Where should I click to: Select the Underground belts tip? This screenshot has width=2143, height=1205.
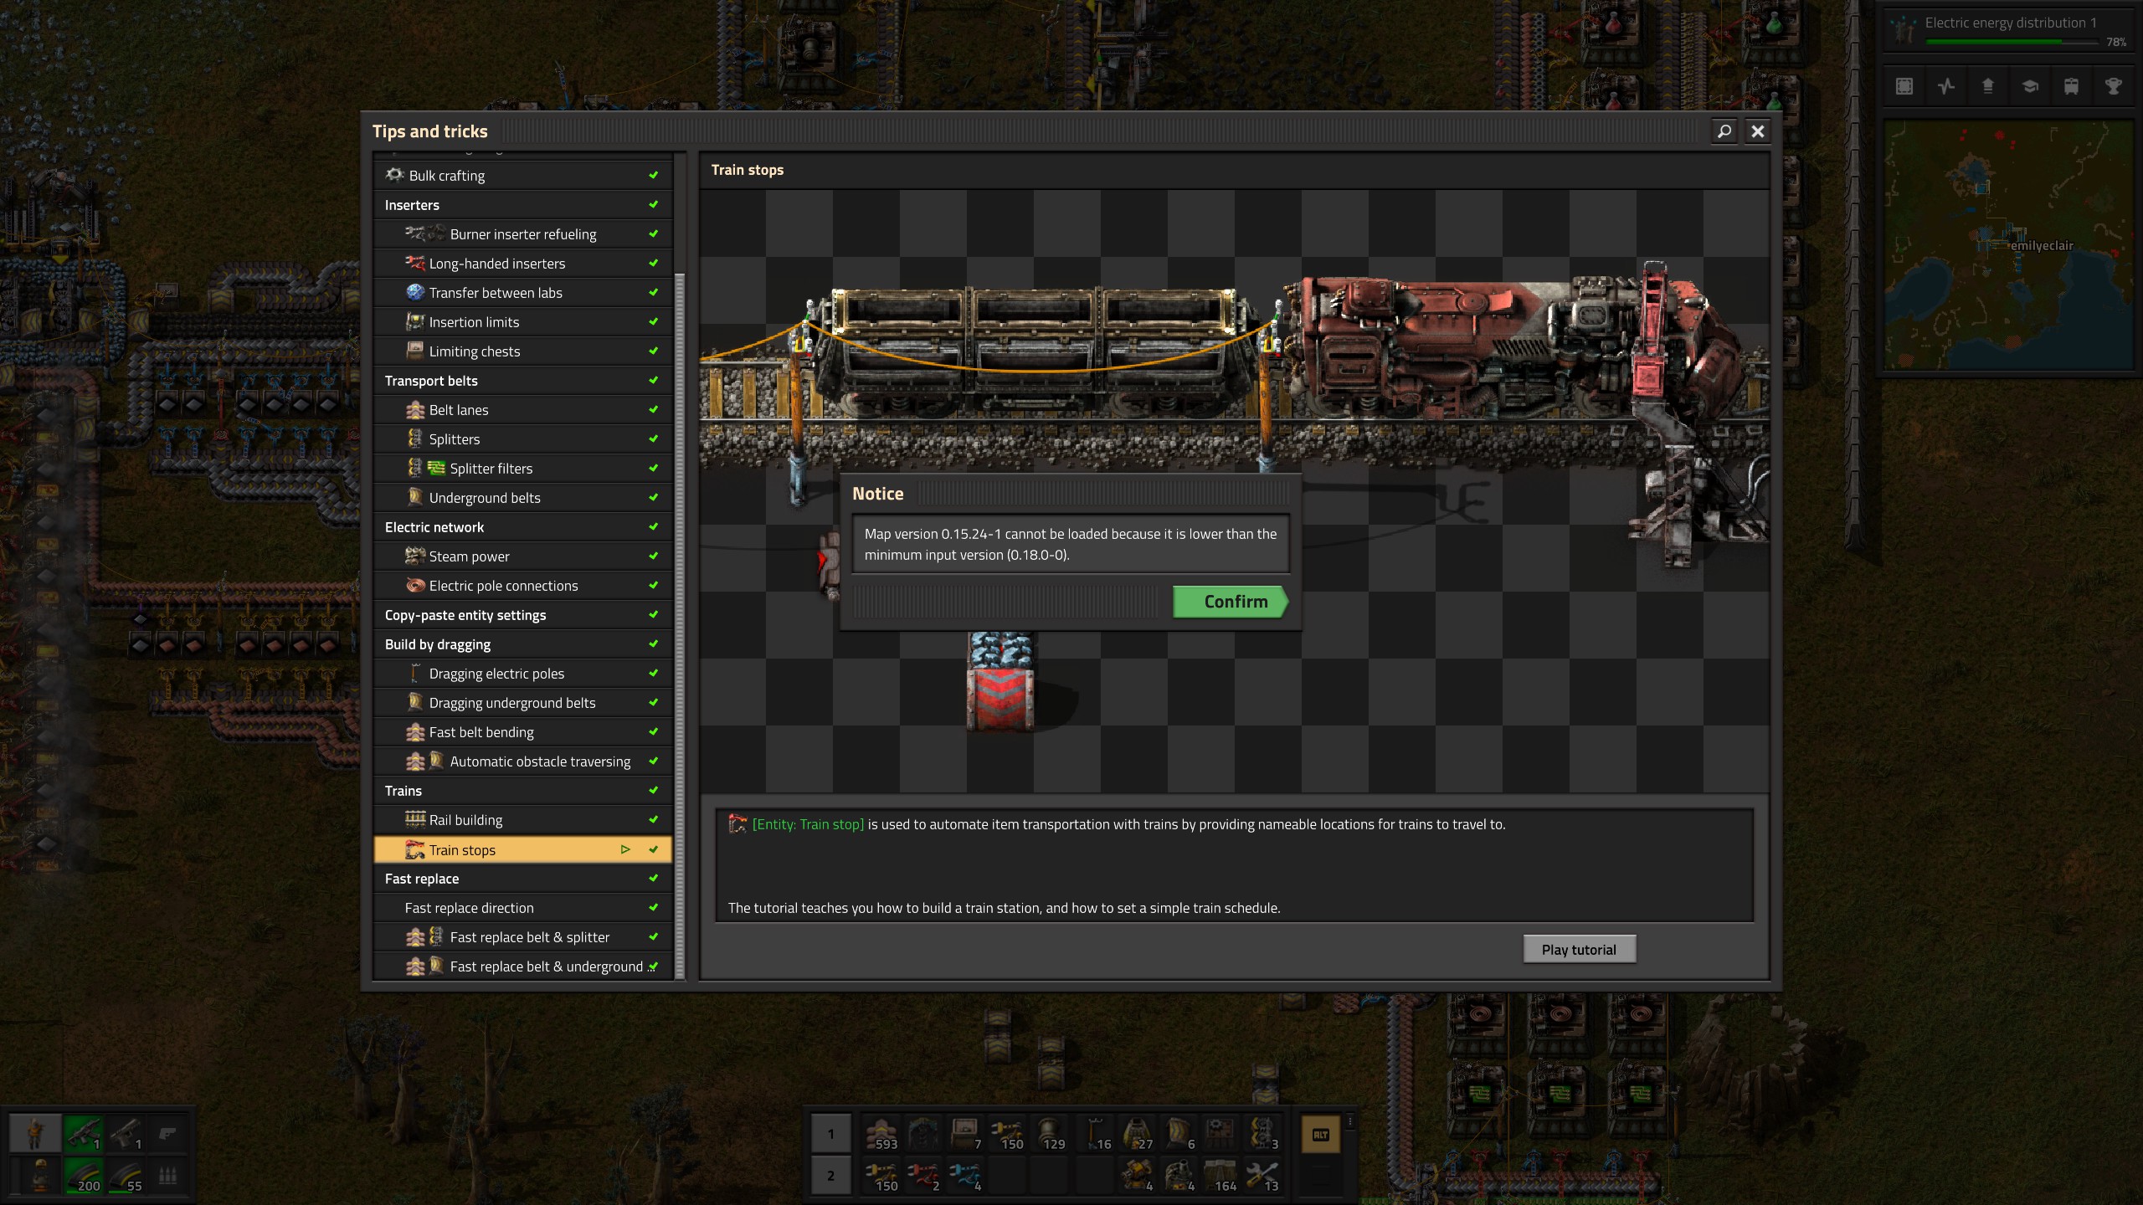(x=522, y=498)
